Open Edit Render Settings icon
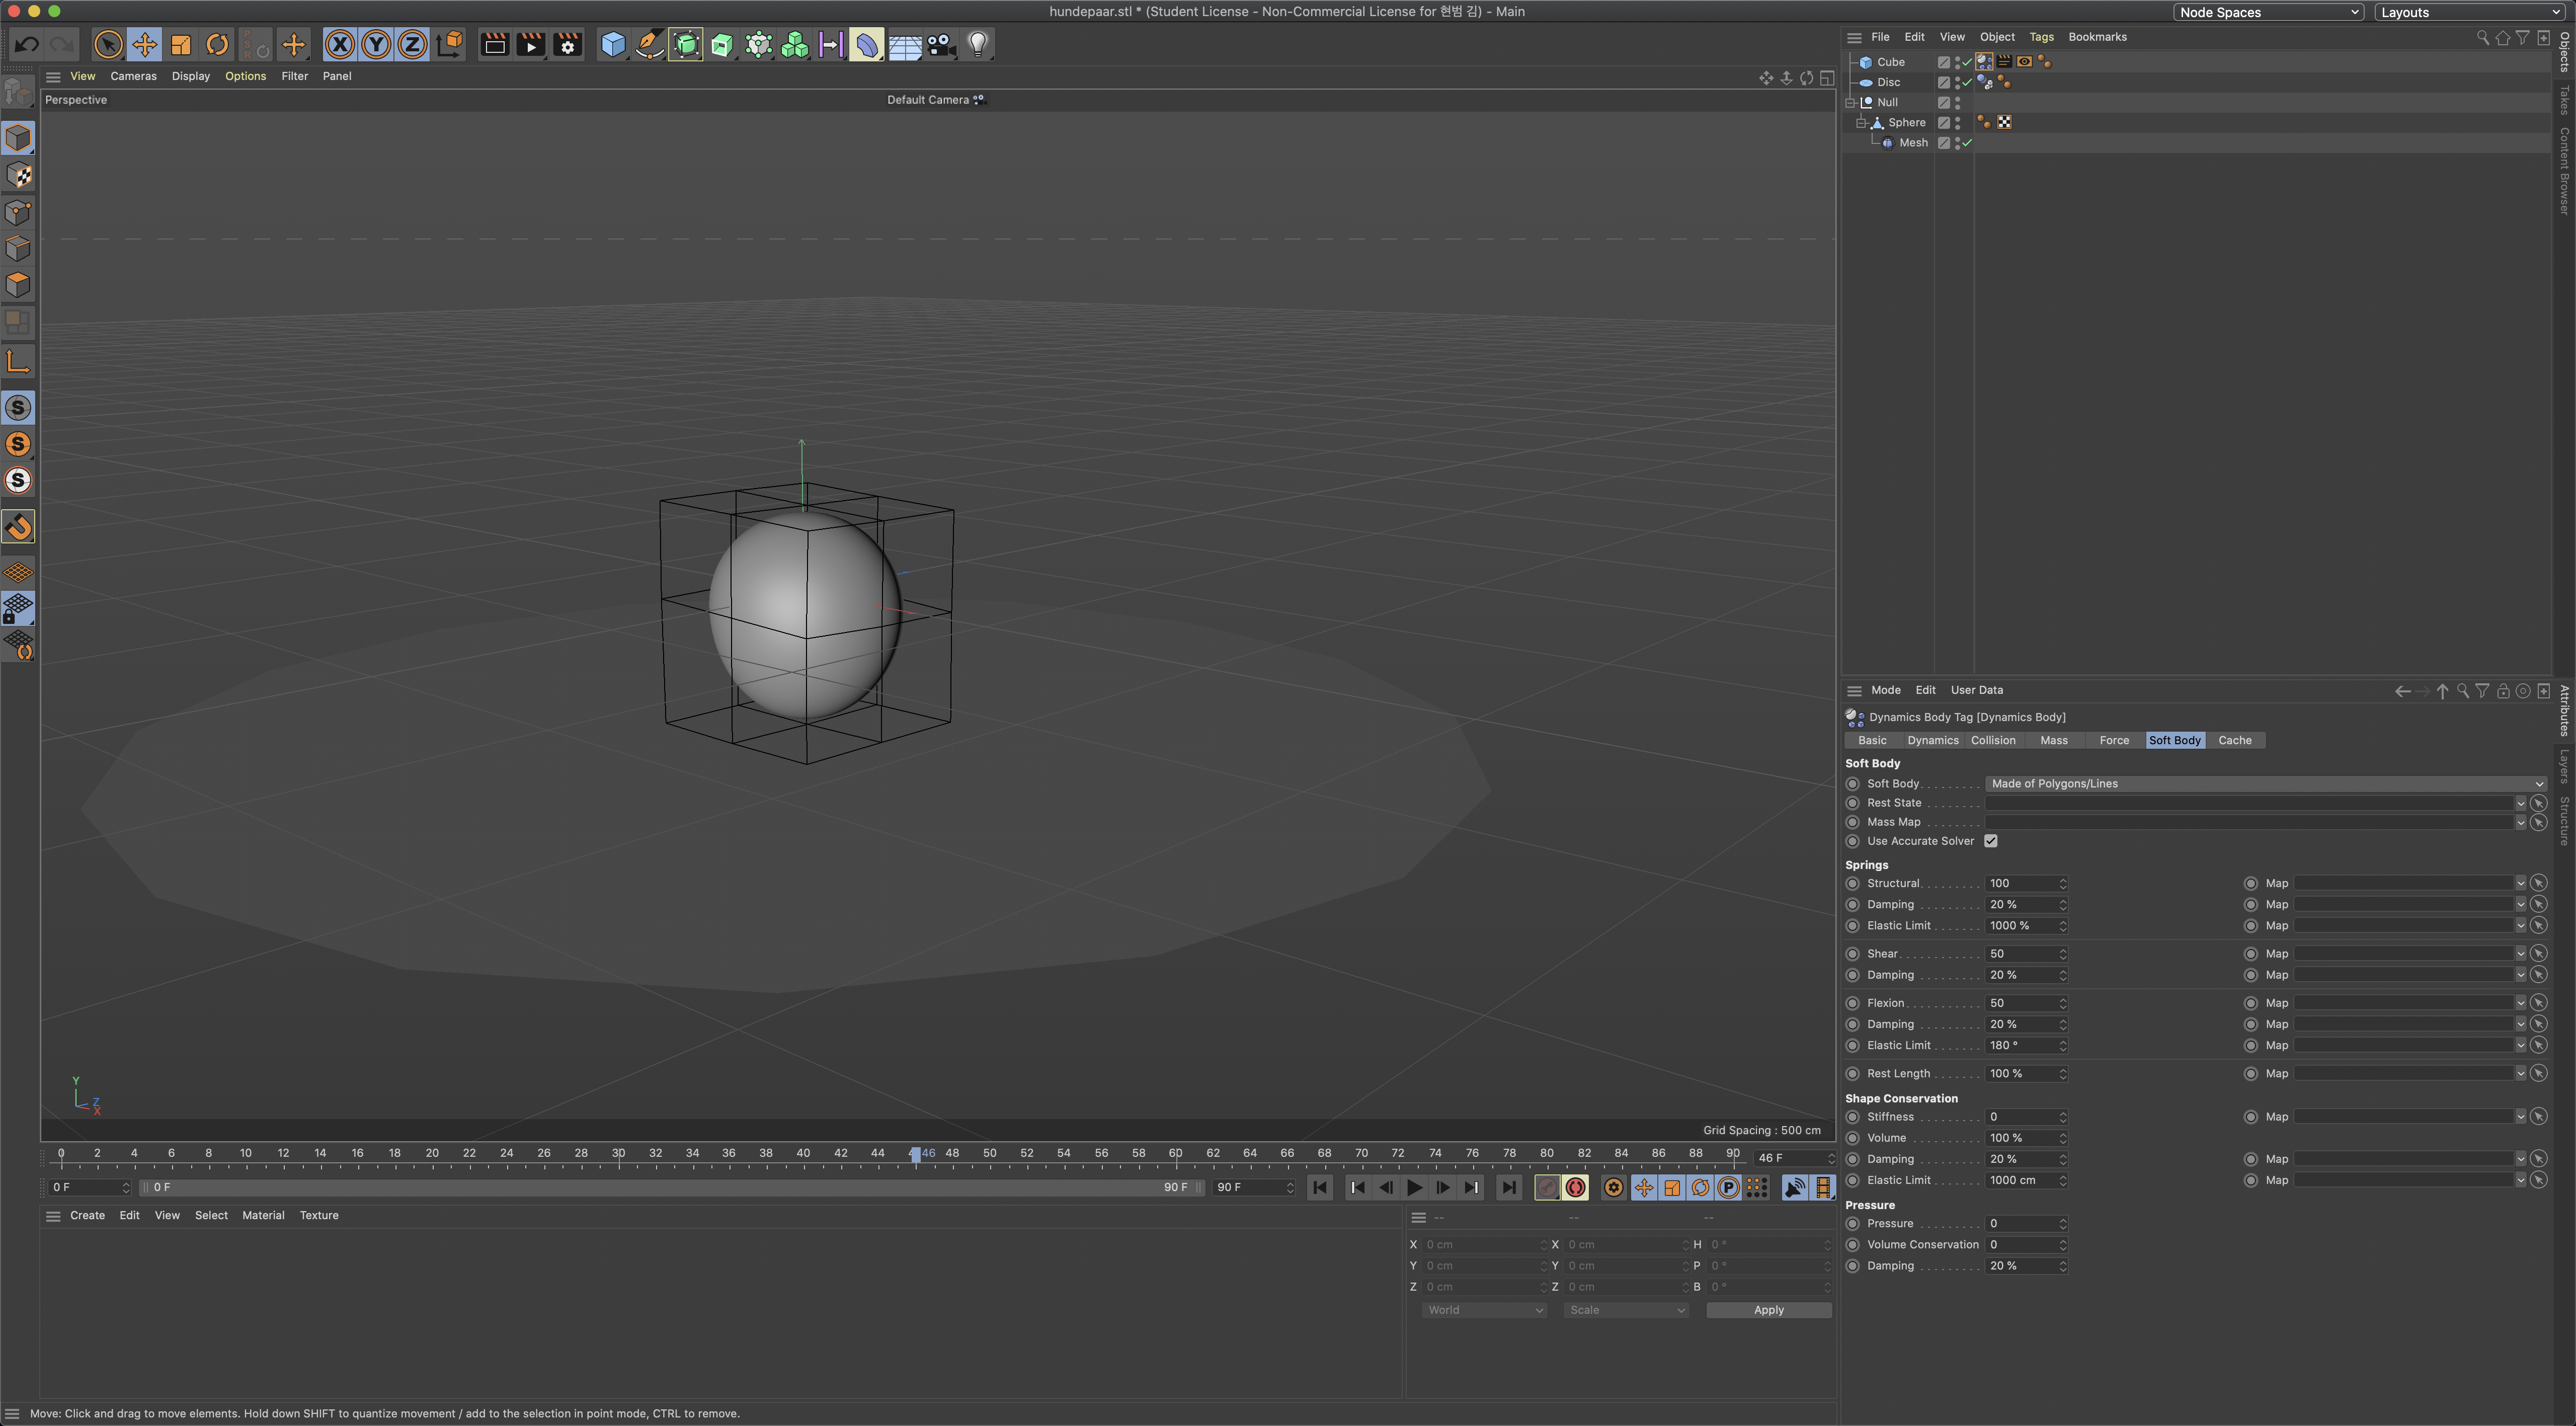Image resolution: width=2576 pixels, height=1426 pixels. (568, 44)
